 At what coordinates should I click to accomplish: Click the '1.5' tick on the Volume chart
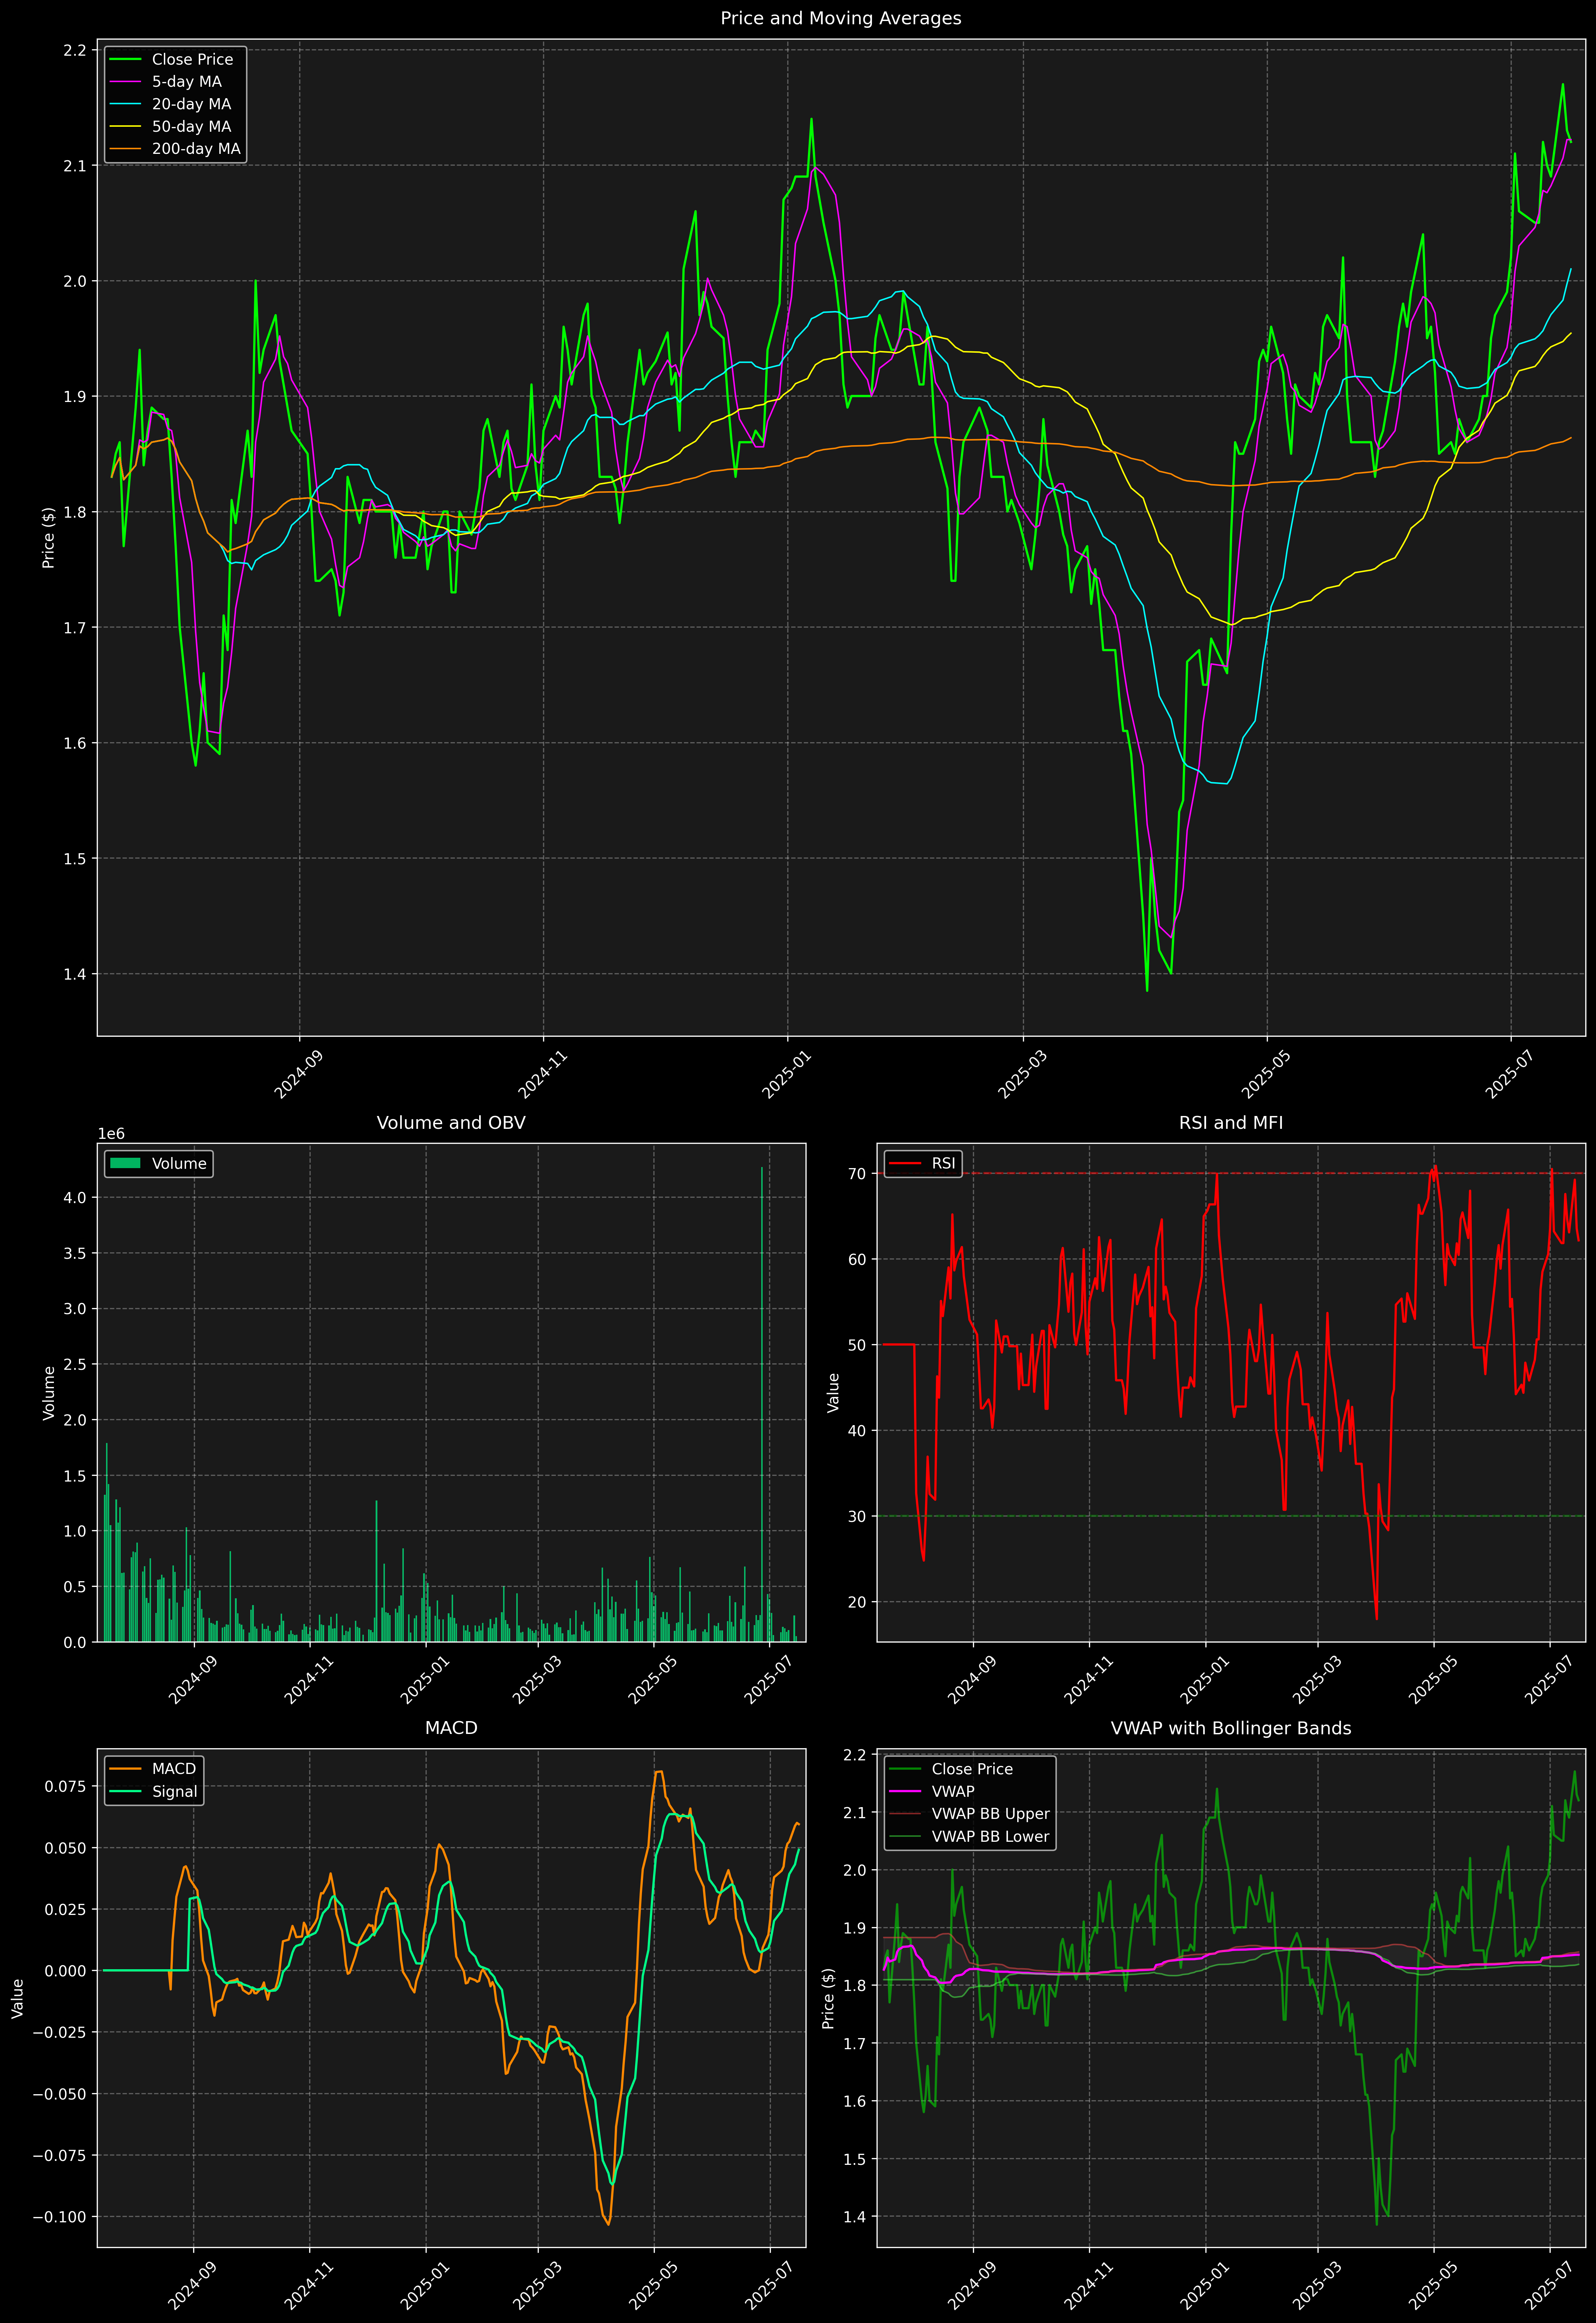point(75,1475)
